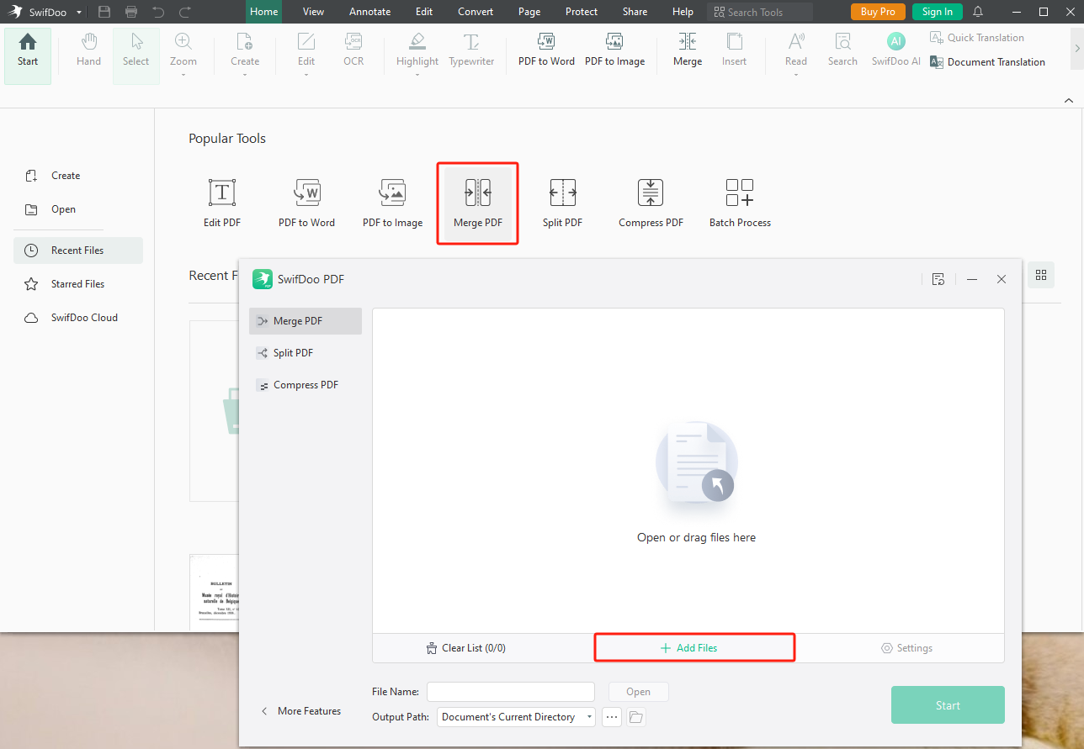Open the PDF to Word converter
The width and height of the screenshot is (1084, 749).
click(x=545, y=50)
